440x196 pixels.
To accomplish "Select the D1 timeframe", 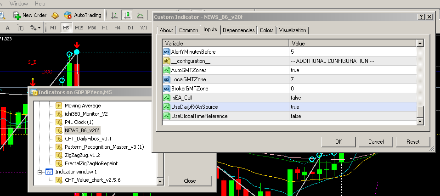I will (x=130, y=28).
